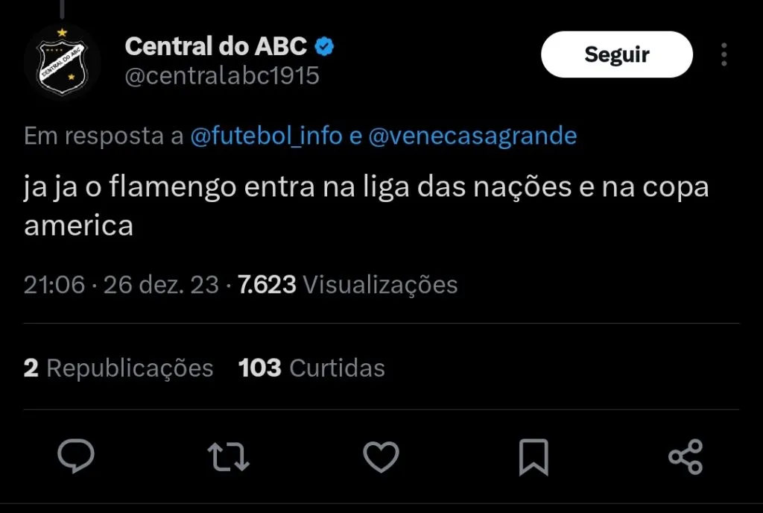Bookmark this tweet
The height and width of the screenshot is (513, 763).
coord(534,456)
